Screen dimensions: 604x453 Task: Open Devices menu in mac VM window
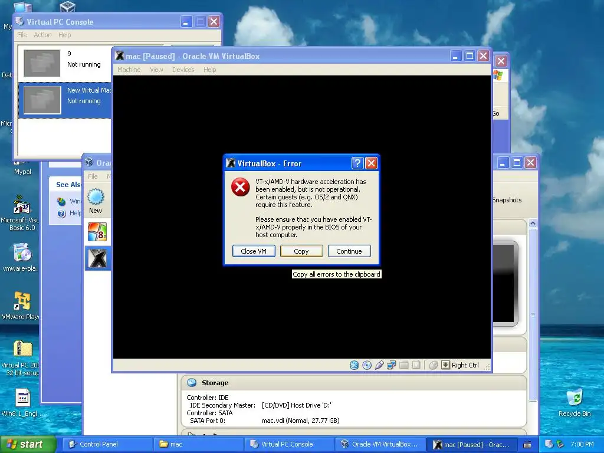[183, 70]
